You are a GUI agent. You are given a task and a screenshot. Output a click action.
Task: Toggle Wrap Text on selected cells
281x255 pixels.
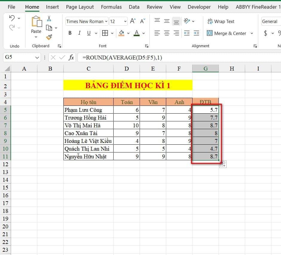click(221, 21)
